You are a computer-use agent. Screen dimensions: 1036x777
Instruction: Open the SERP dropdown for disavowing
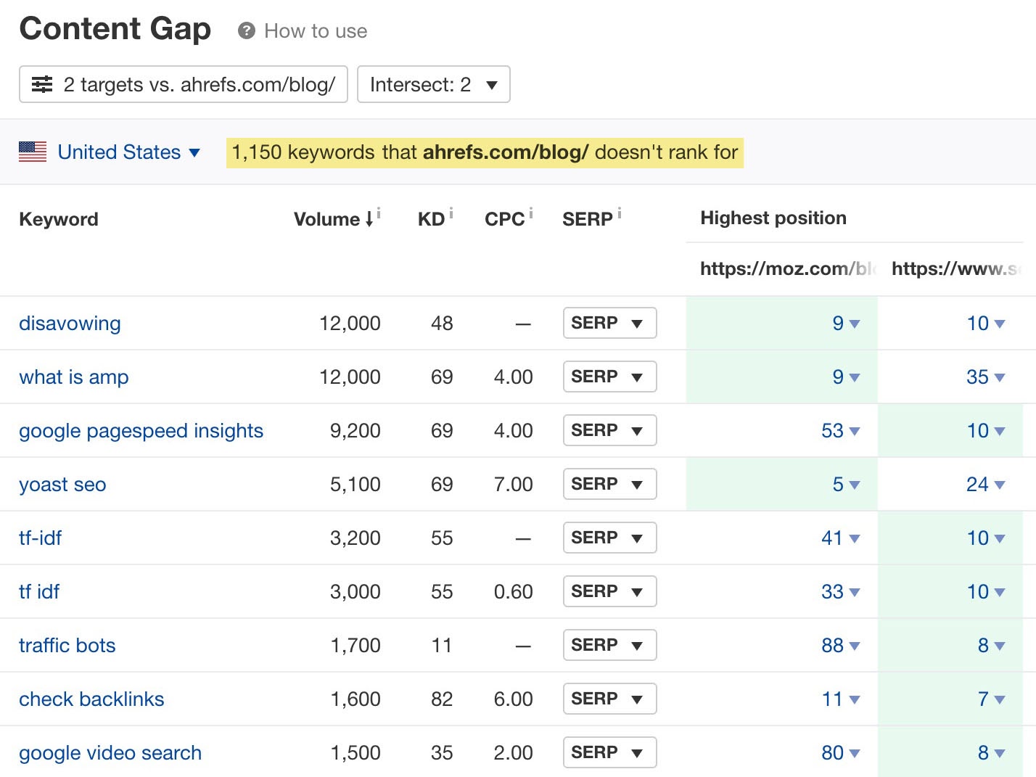point(609,323)
